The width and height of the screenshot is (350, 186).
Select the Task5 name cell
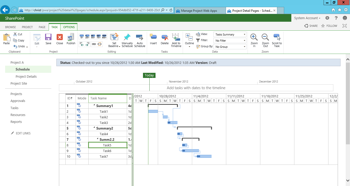coord(108,145)
